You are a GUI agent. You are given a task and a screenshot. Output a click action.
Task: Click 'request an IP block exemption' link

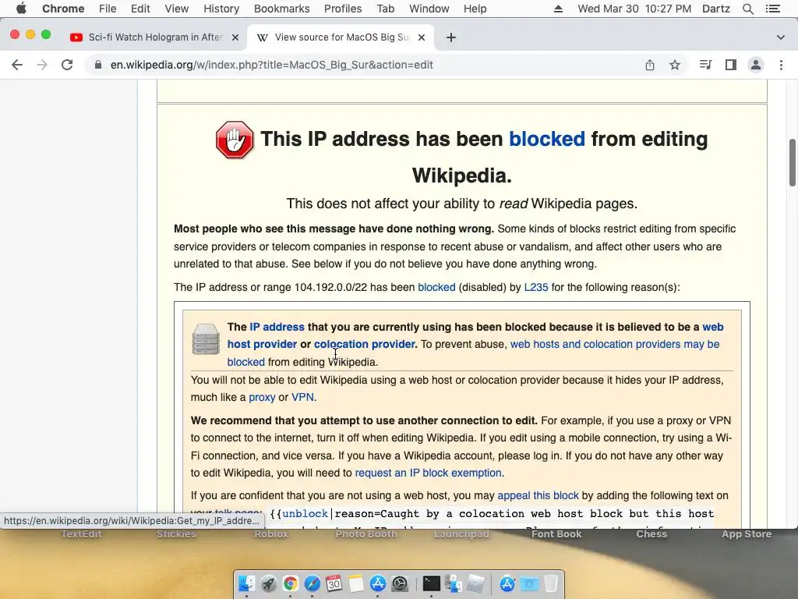(428, 473)
